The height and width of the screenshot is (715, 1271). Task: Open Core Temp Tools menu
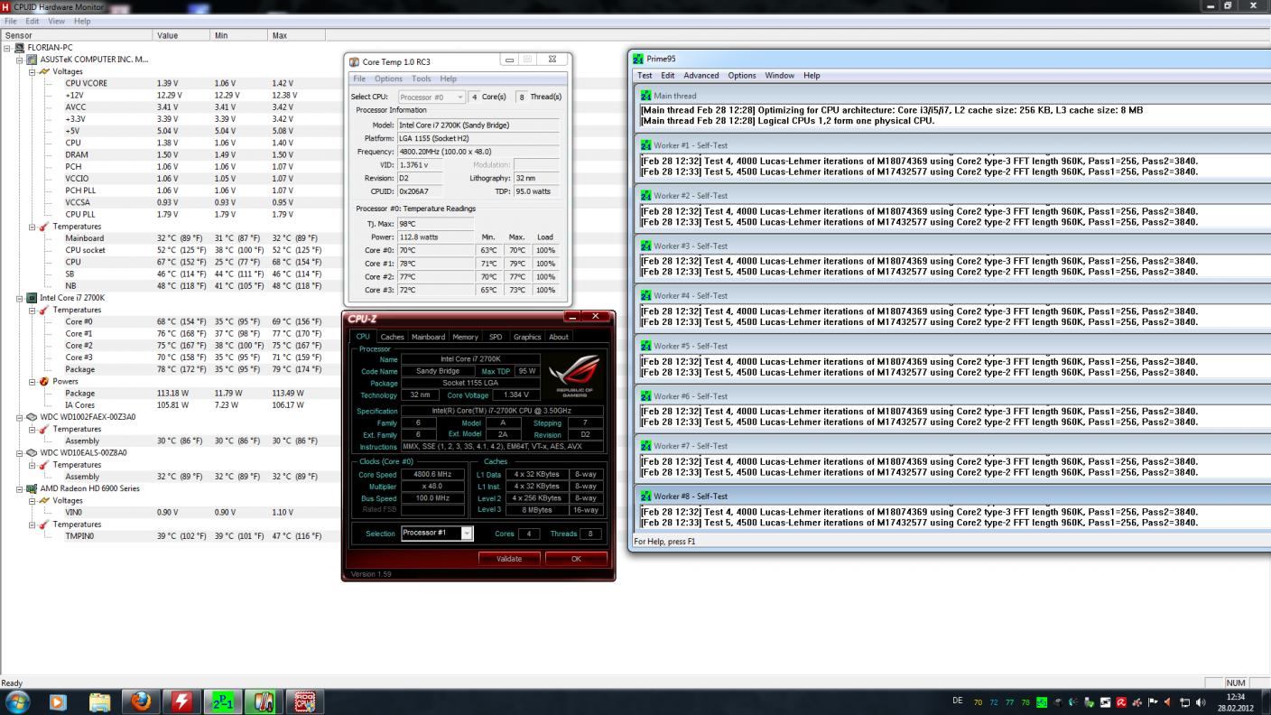point(422,79)
